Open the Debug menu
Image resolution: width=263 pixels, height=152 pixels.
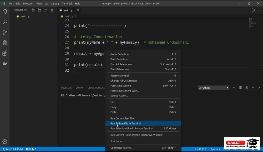[x=55, y=3]
